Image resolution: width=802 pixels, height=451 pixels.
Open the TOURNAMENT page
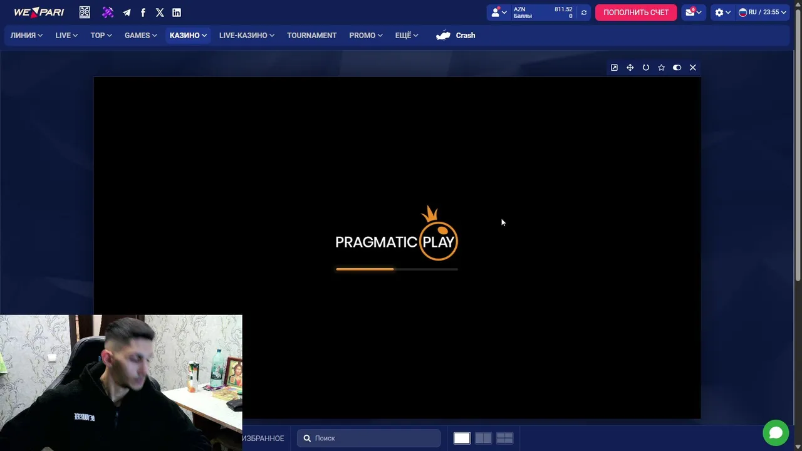(312, 36)
